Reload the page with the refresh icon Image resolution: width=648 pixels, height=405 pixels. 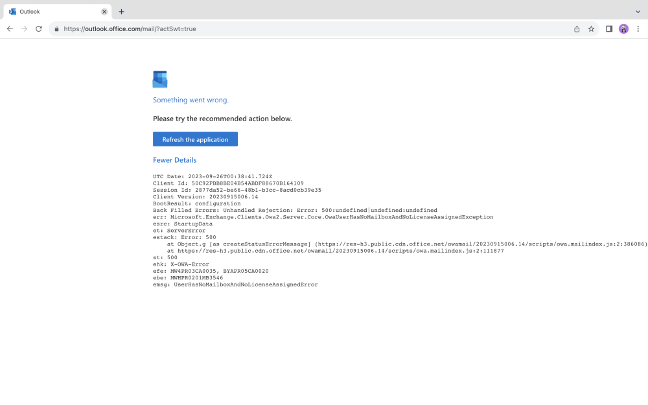tap(39, 29)
